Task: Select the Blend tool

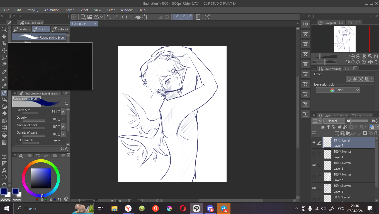Action: pos(4,121)
